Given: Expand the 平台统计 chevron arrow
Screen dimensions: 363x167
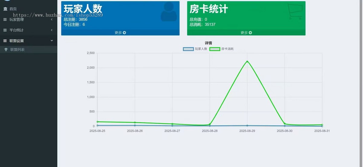Looking at the screenshot, I should point(52,30).
